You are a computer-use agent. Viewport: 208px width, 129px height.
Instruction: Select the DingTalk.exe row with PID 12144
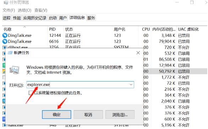pos(105,35)
